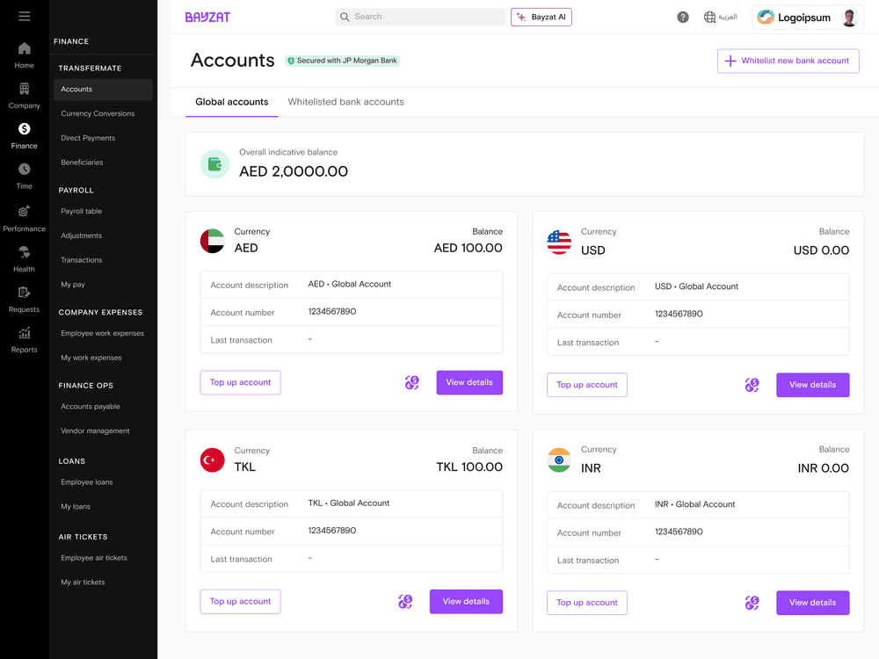879x659 pixels.
Task: Open Currency Conversions from the Transfermate menu
Action: click(x=97, y=113)
